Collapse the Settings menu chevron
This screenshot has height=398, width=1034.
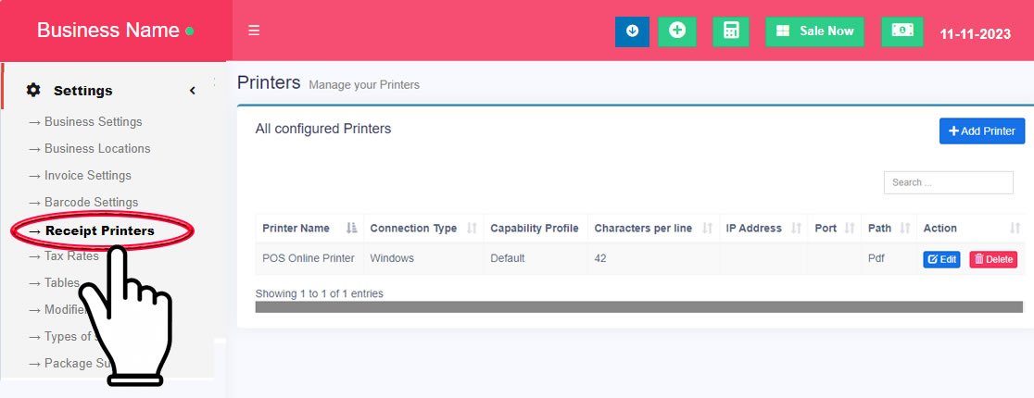point(193,91)
